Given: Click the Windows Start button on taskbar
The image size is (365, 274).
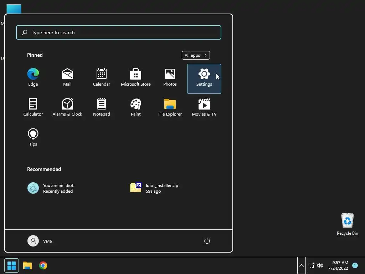Looking at the screenshot, I should [11, 265].
